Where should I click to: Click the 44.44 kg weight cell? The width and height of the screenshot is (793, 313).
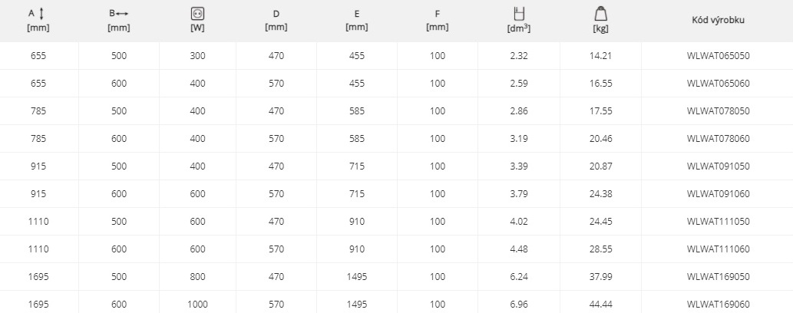coord(601,305)
